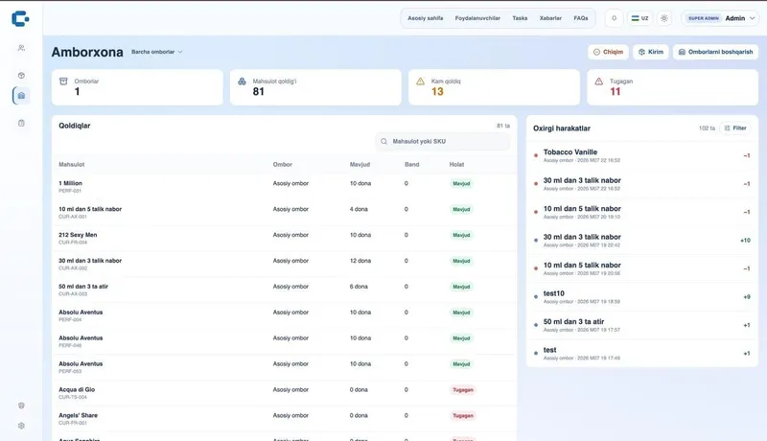The width and height of the screenshot is (767, 441).
Task: Select the warehouse icon in the sidebar
Action: pyautogui.click(x=21, y=96)
